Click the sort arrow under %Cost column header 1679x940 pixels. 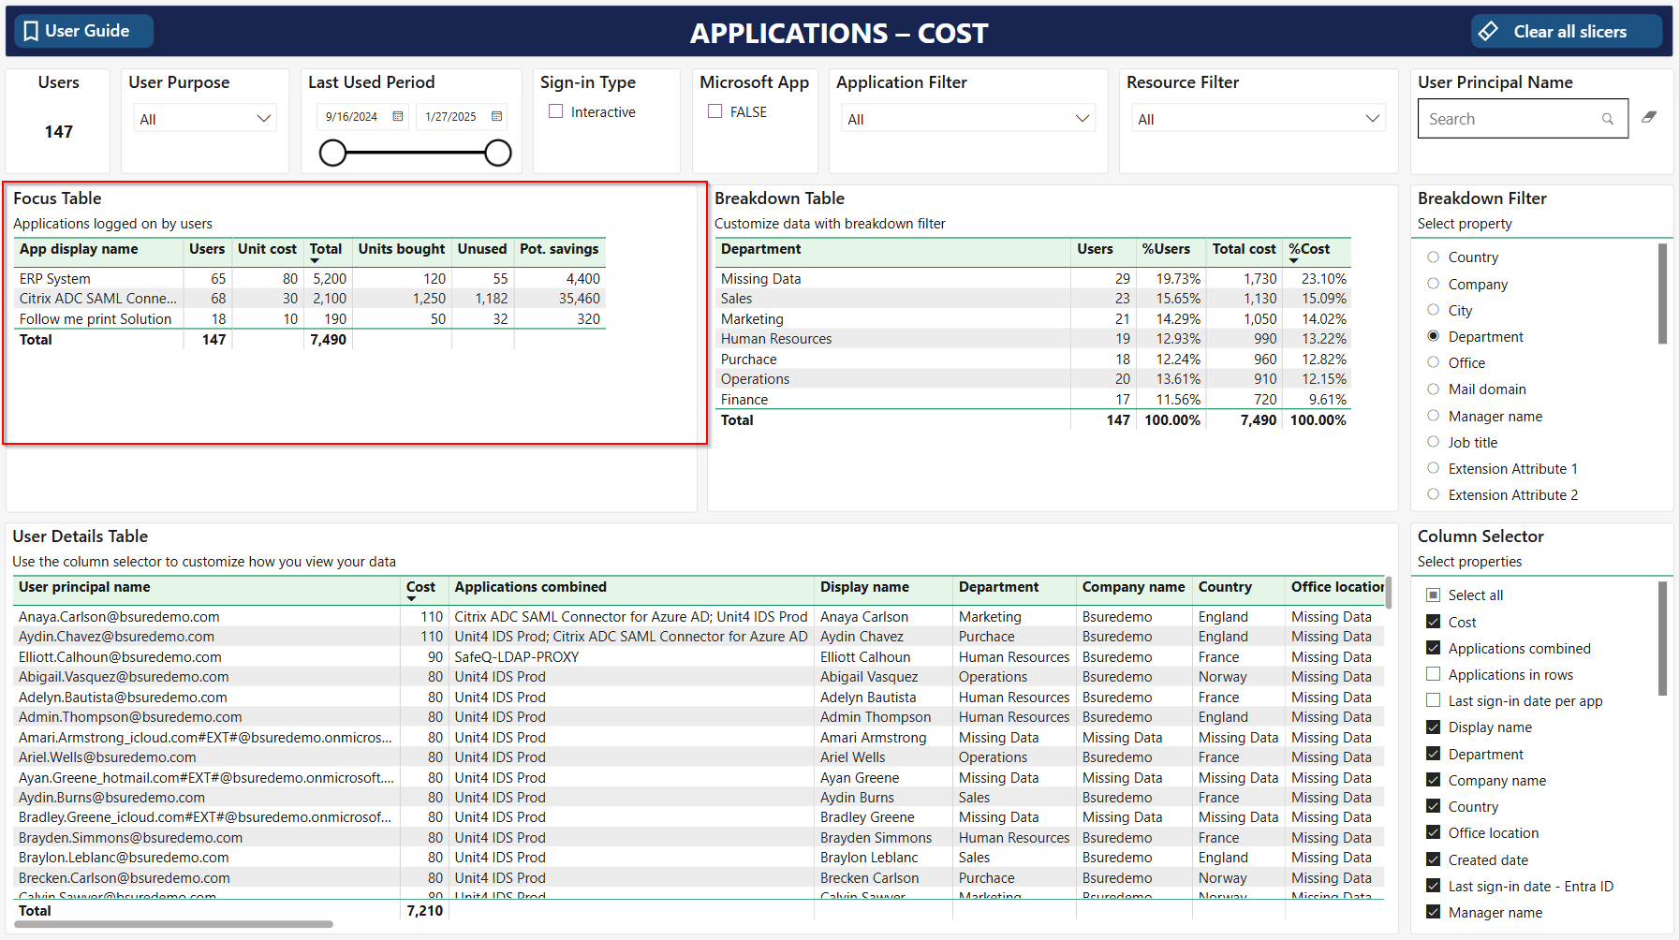(1294, 261)
